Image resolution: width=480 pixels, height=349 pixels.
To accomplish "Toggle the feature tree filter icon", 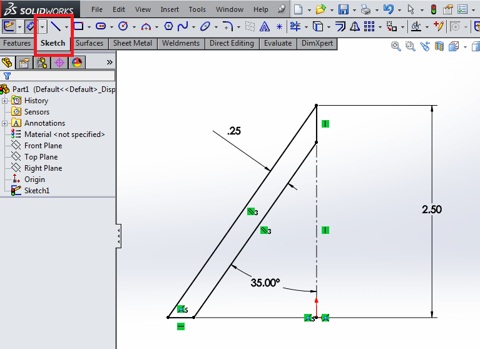I will click(x=8, y=76).
